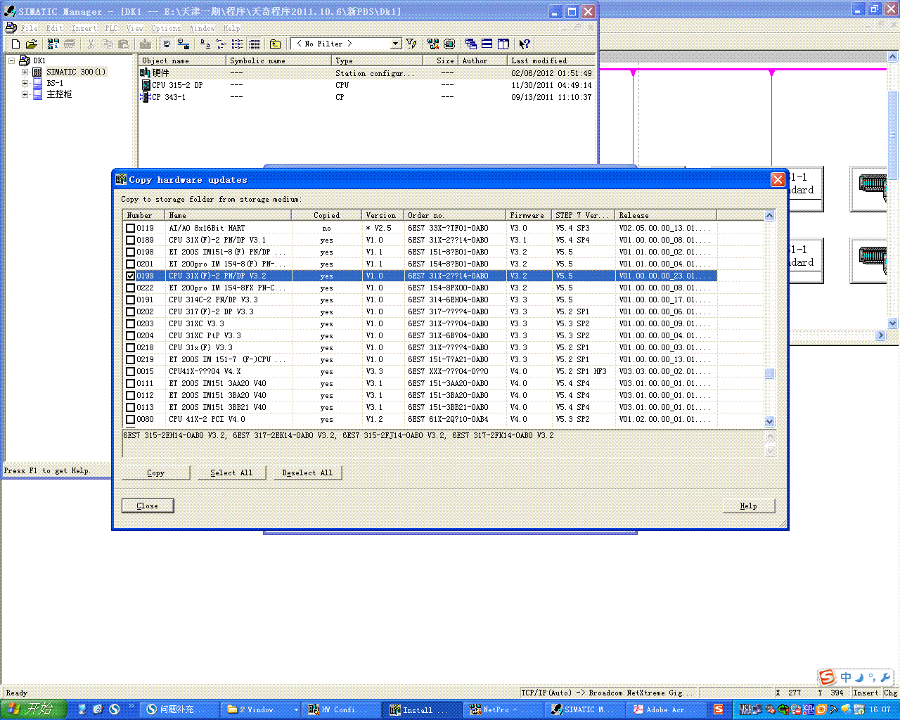Click CP 343-1 module icon
The width and height of the screenshot is (900, 720).
[x=146, y=96]
